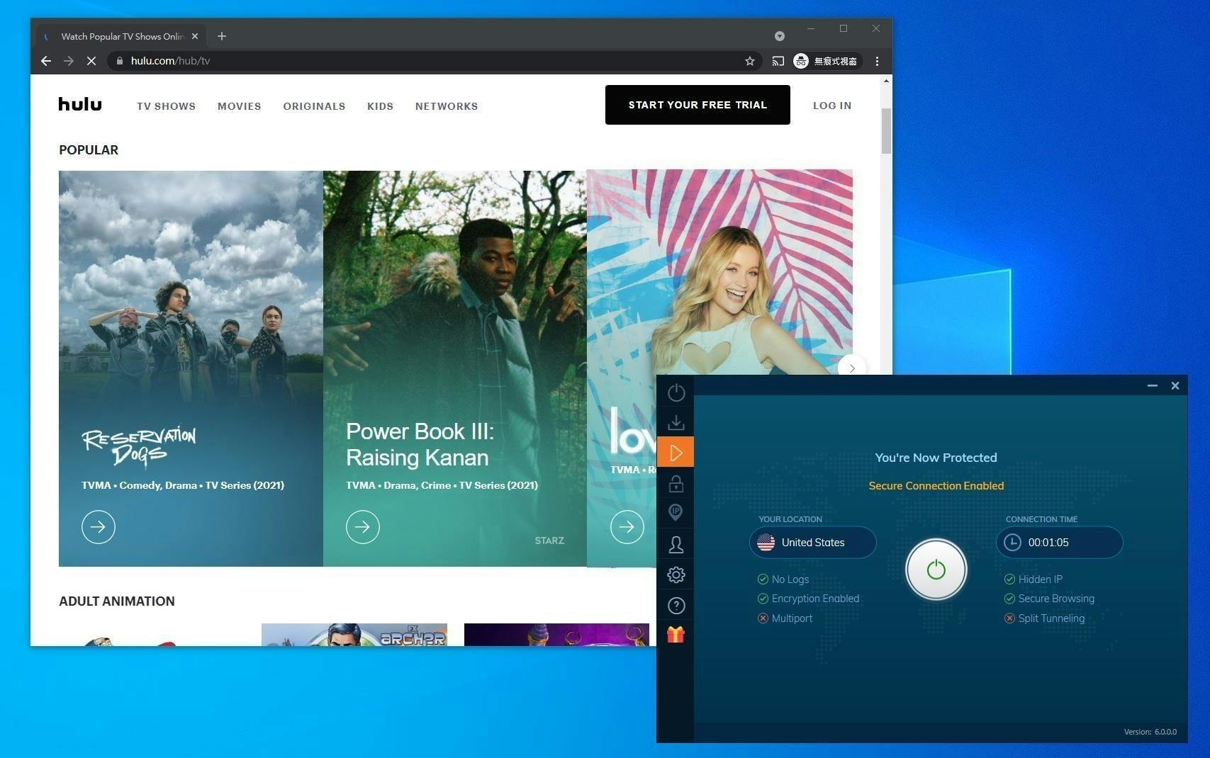This screenshot has width=1210, height=758.
Task: Open the VPN lock security icon
Action: 676,484
